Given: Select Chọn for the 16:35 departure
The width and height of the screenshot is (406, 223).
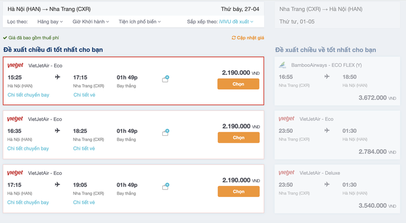Looking at the screenshot, I should (x=238, y=138).
